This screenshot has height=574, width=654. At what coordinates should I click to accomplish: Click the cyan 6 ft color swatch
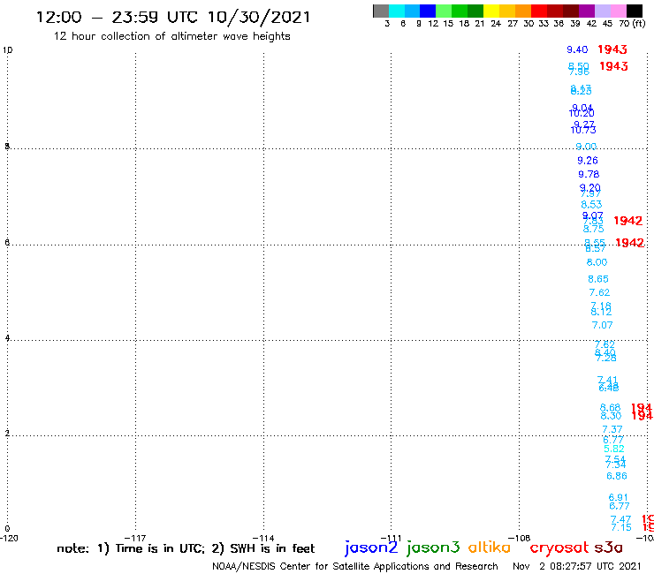[397, 11]
